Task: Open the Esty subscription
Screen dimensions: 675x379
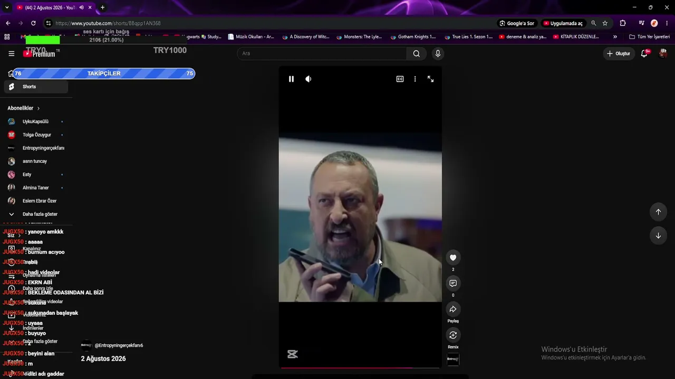Action: 36,174
